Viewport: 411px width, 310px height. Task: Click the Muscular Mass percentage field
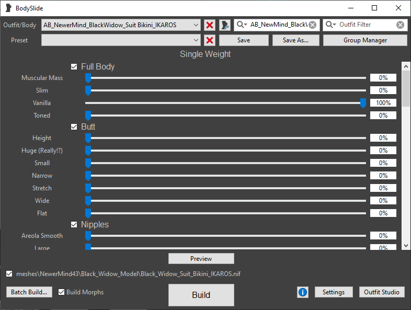[383, 78]
